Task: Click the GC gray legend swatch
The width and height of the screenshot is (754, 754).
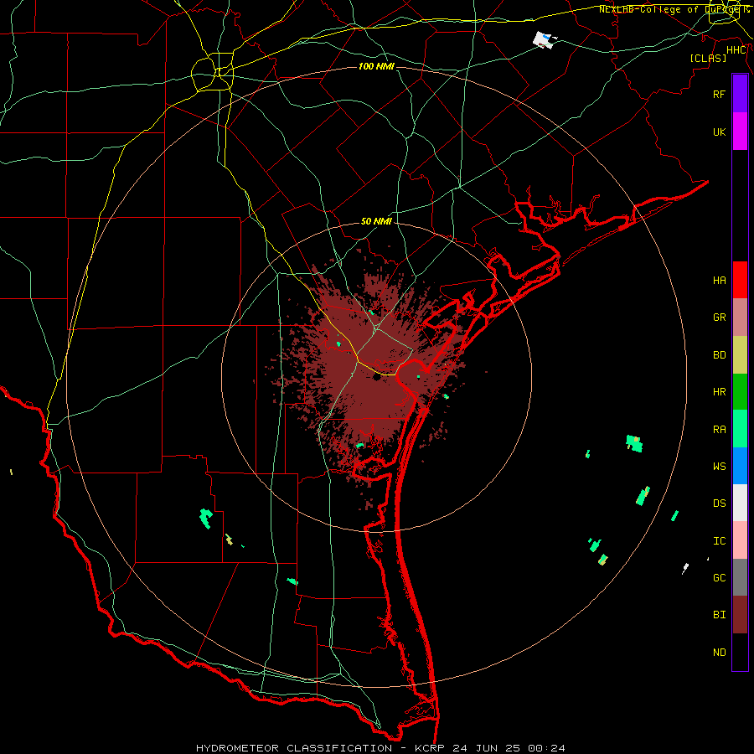Action: 740,577
